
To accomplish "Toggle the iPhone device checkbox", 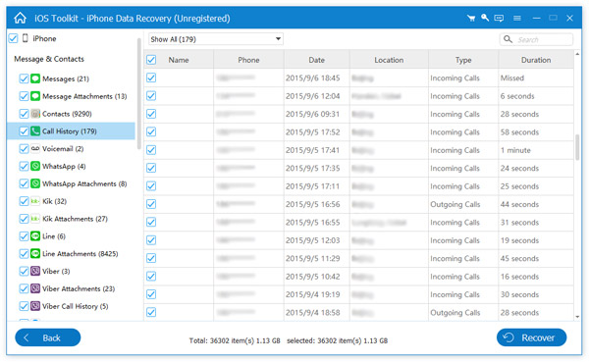I will (13, 38).
